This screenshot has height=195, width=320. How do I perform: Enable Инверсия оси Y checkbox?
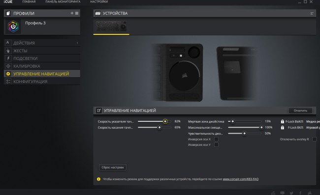(216, 145)
